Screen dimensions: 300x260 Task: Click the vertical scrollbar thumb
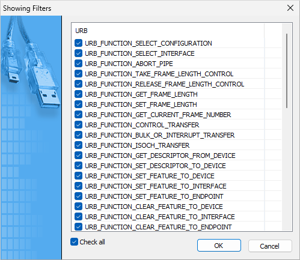[287, 71]
